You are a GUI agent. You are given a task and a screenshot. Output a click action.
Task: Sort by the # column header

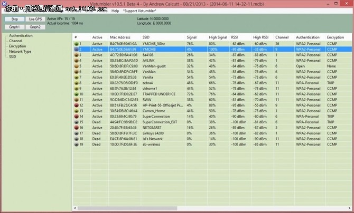coord(82,37)
